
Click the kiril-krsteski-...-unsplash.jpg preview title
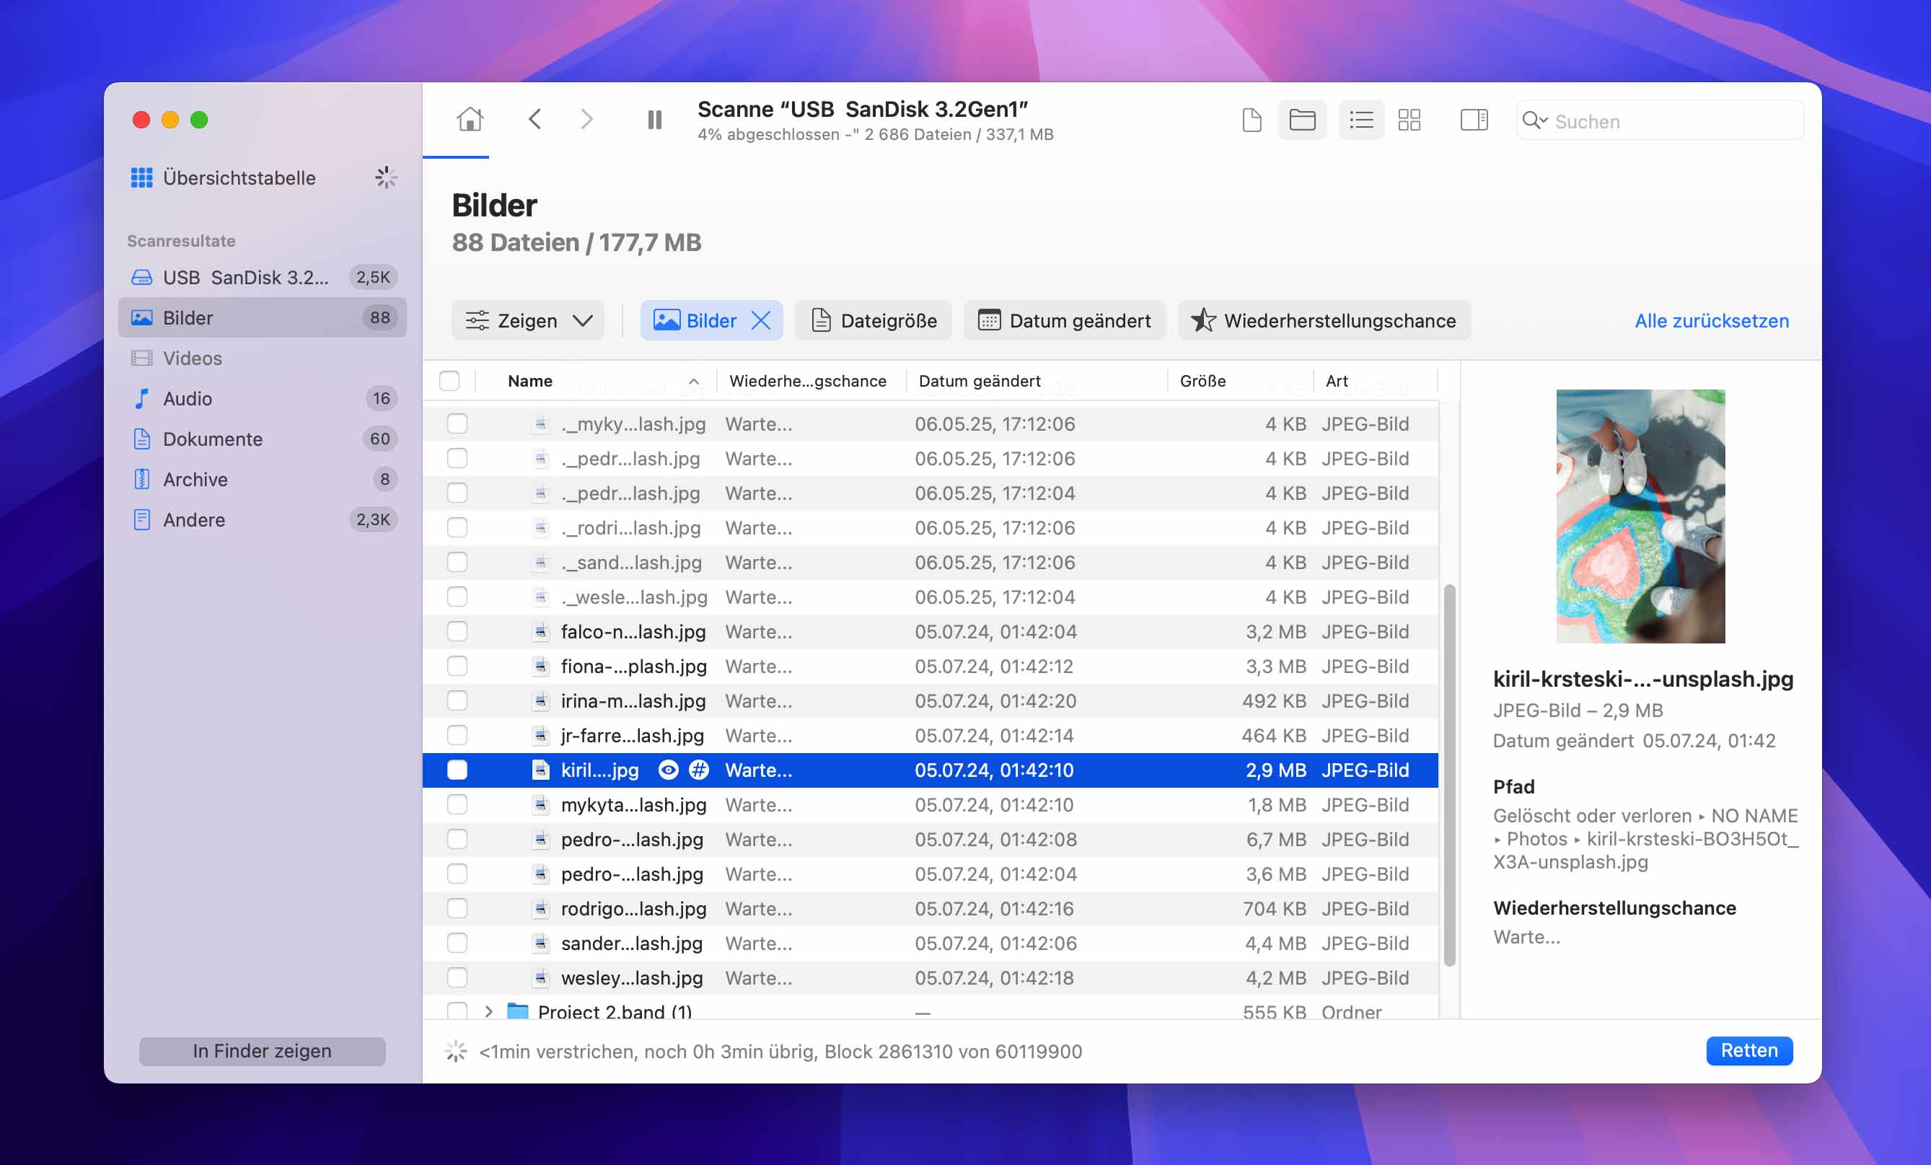(1642, 679)
